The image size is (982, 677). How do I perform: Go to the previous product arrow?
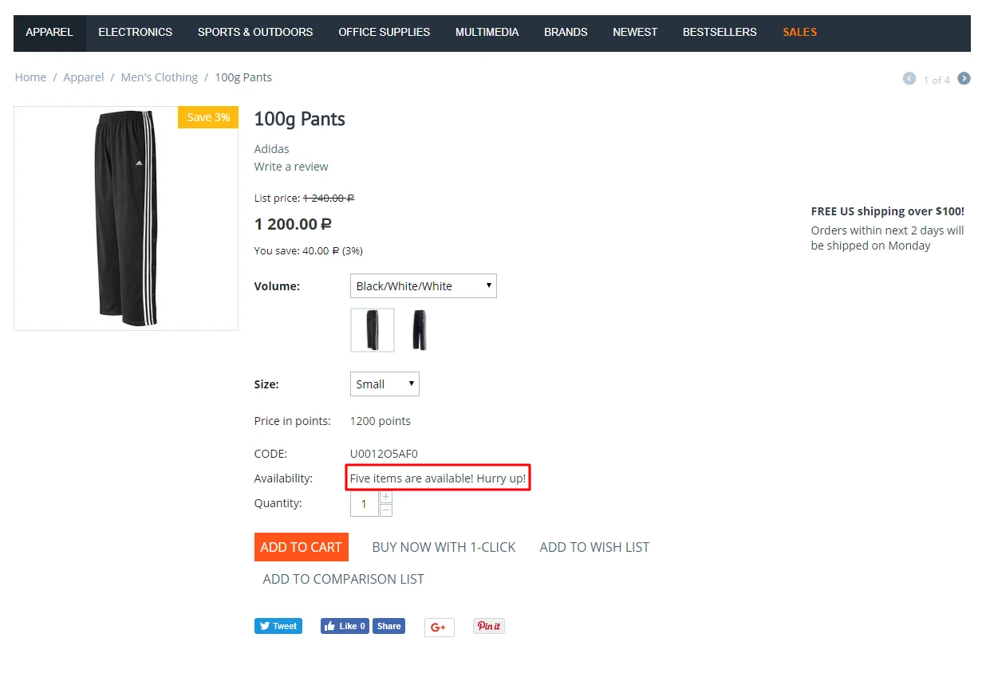coord(909,78)
